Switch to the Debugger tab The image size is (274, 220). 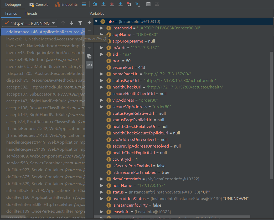pyautogui.click(x=13, y=4)
